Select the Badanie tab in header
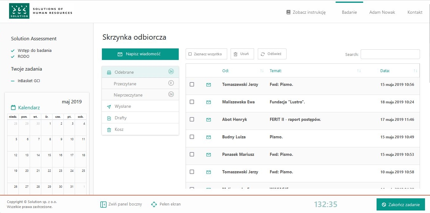 click(349, 12)
